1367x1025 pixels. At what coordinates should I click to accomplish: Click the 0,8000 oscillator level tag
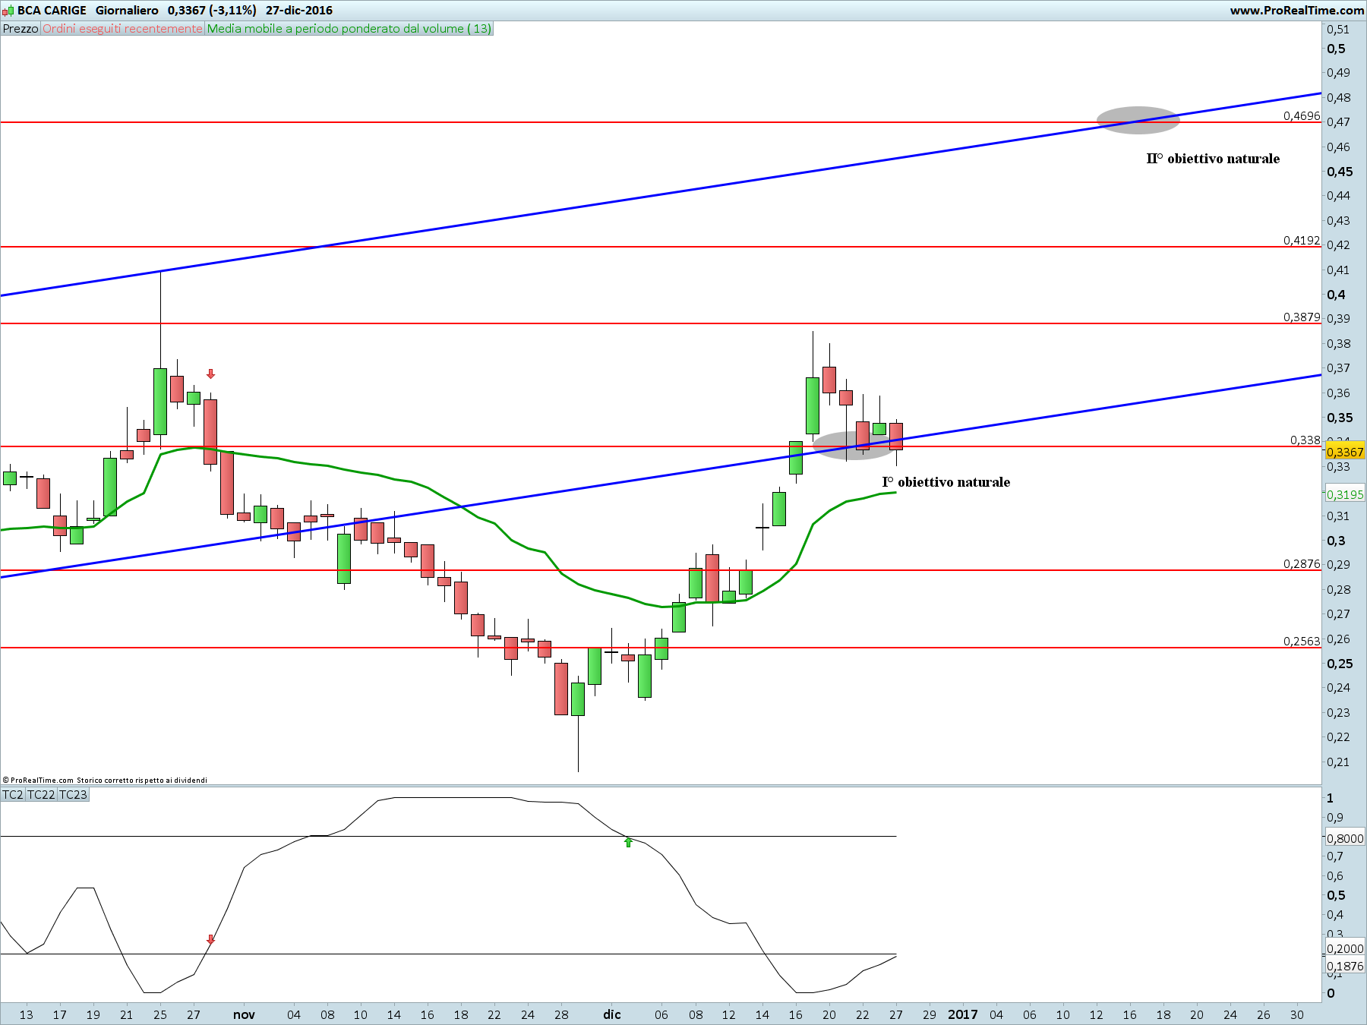tap(1345, 838)
